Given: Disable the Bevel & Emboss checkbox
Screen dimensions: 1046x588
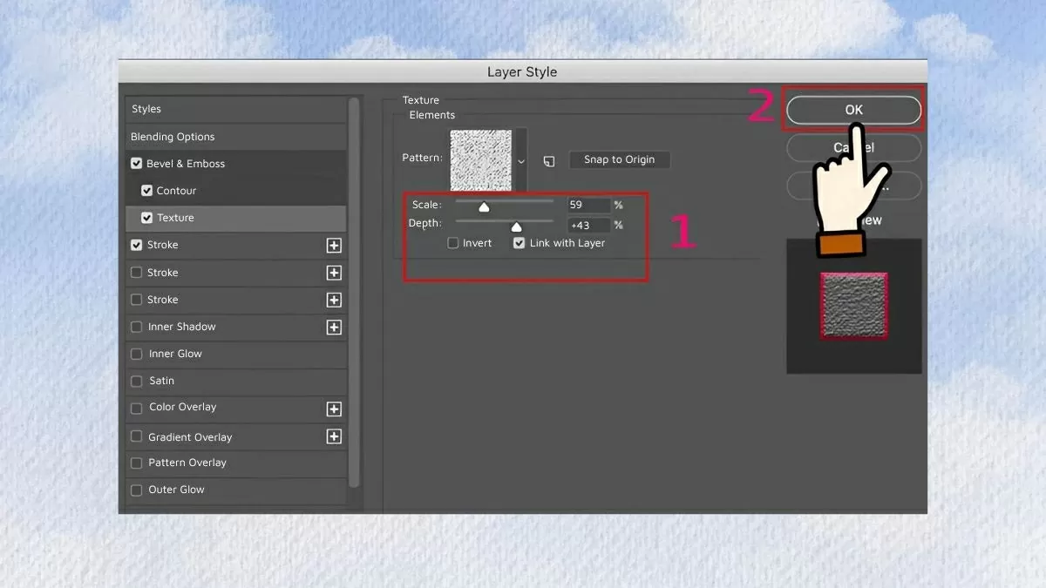Looking at the screenshot, I should 137,164.
